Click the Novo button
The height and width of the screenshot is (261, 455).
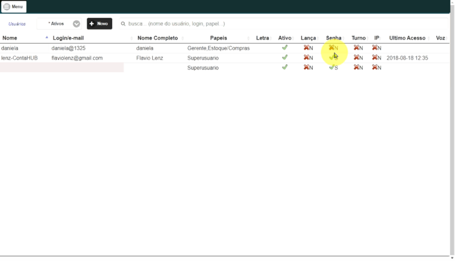[x=99, y=24]
